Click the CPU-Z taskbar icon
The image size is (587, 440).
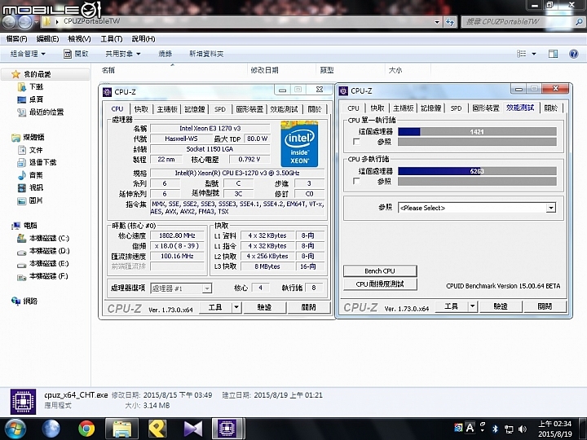pyautogui.click(x=227, y=429)
